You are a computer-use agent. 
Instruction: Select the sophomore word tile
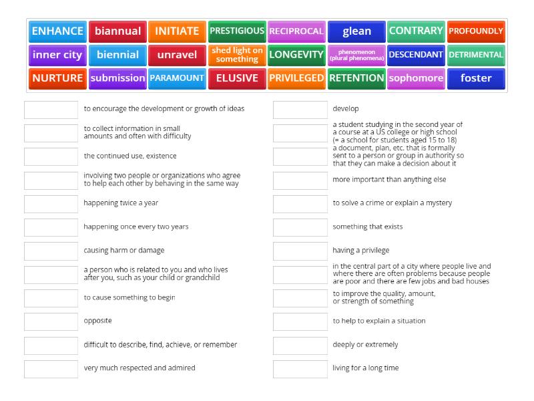click(416, 78)
